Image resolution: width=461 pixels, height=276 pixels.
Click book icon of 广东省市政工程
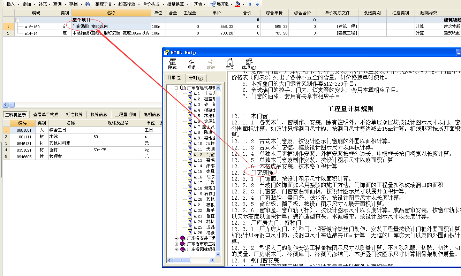183,244
